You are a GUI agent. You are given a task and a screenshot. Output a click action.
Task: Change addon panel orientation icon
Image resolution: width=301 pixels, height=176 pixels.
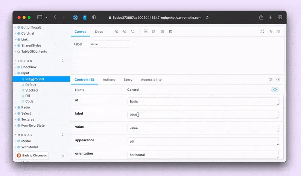(270, 80)
